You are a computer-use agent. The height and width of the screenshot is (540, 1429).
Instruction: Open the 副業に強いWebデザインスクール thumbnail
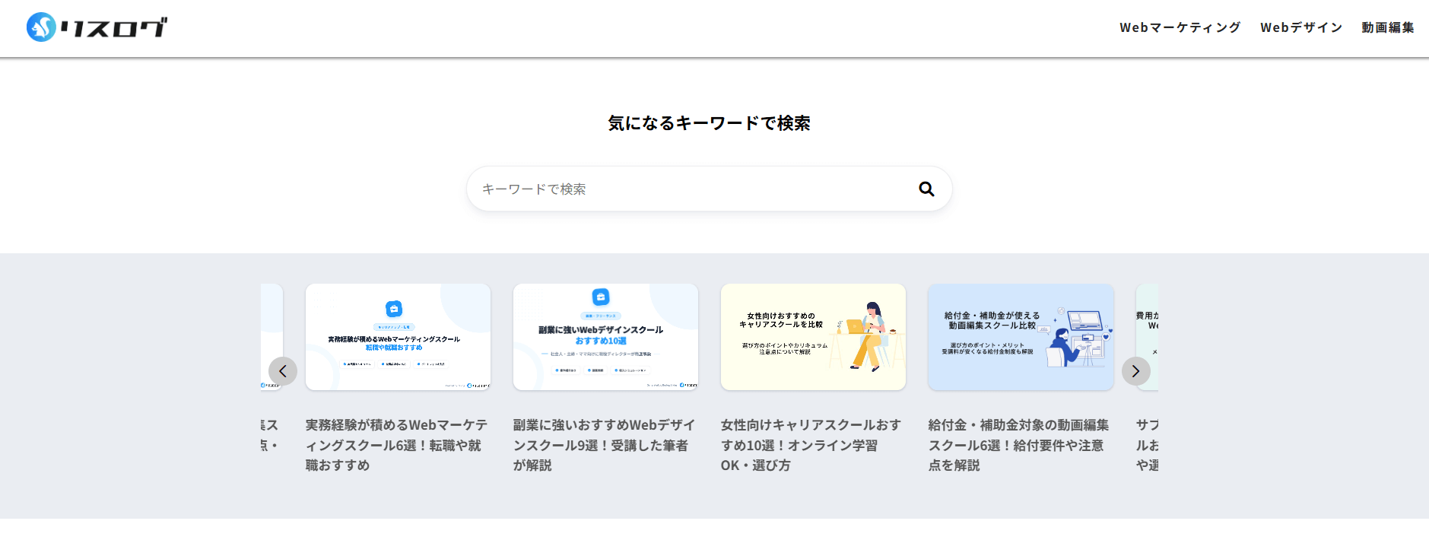pyautogui.click(x=605, y=337)
